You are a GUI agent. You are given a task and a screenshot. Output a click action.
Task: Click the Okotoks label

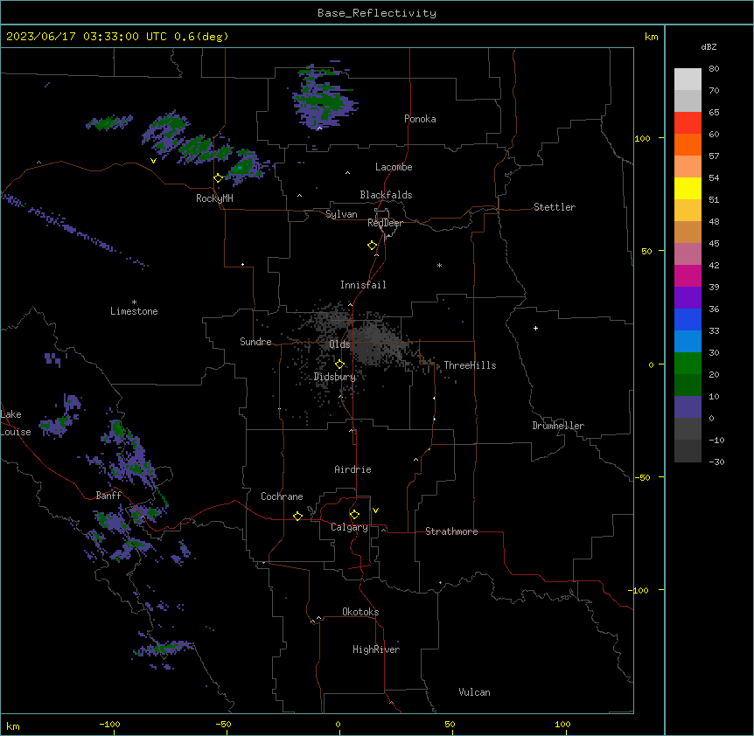tap(360, 612)
